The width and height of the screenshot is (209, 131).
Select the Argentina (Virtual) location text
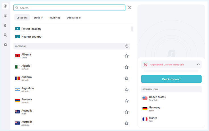[x=28, y=89]
